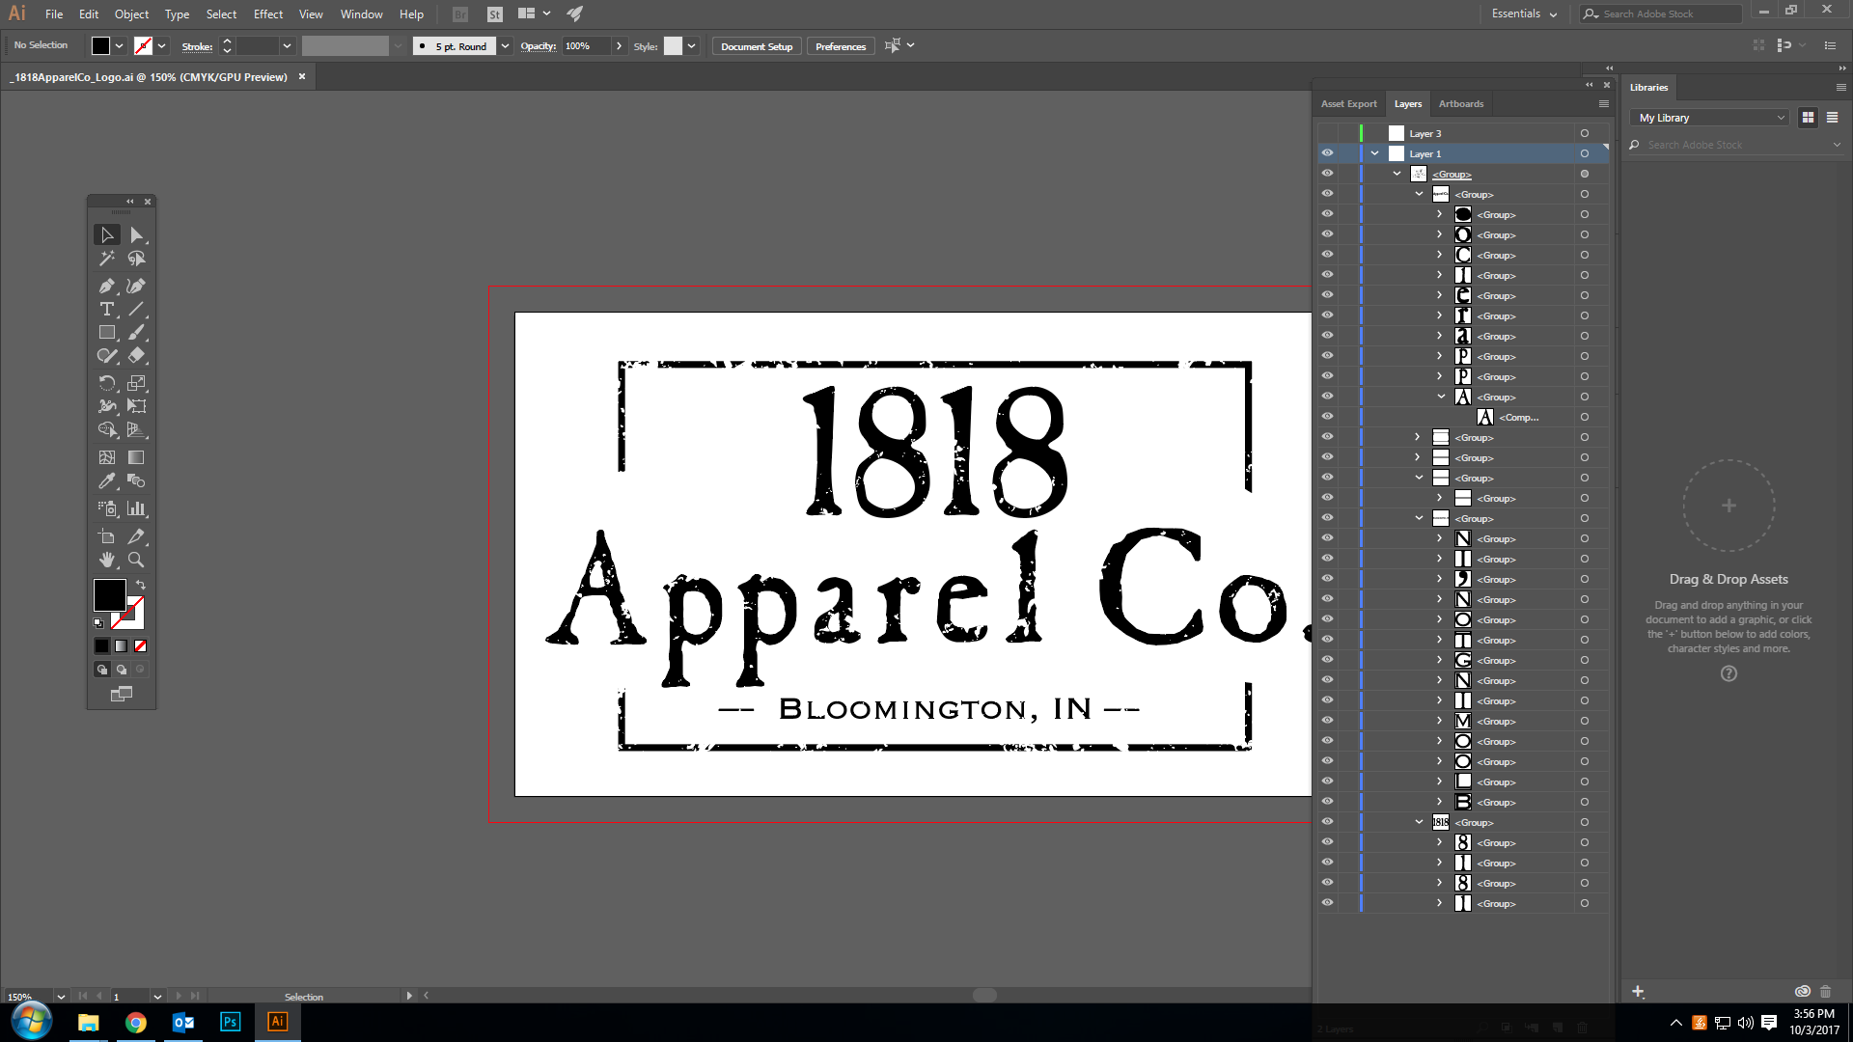Select the Direct Selection tool
Screen dimensions: 1853x1042
coord(136,235)
